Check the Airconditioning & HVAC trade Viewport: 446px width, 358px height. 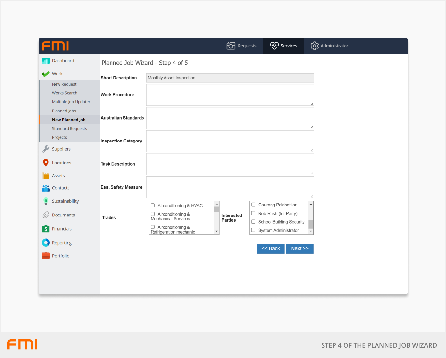(x=153, y=205)
